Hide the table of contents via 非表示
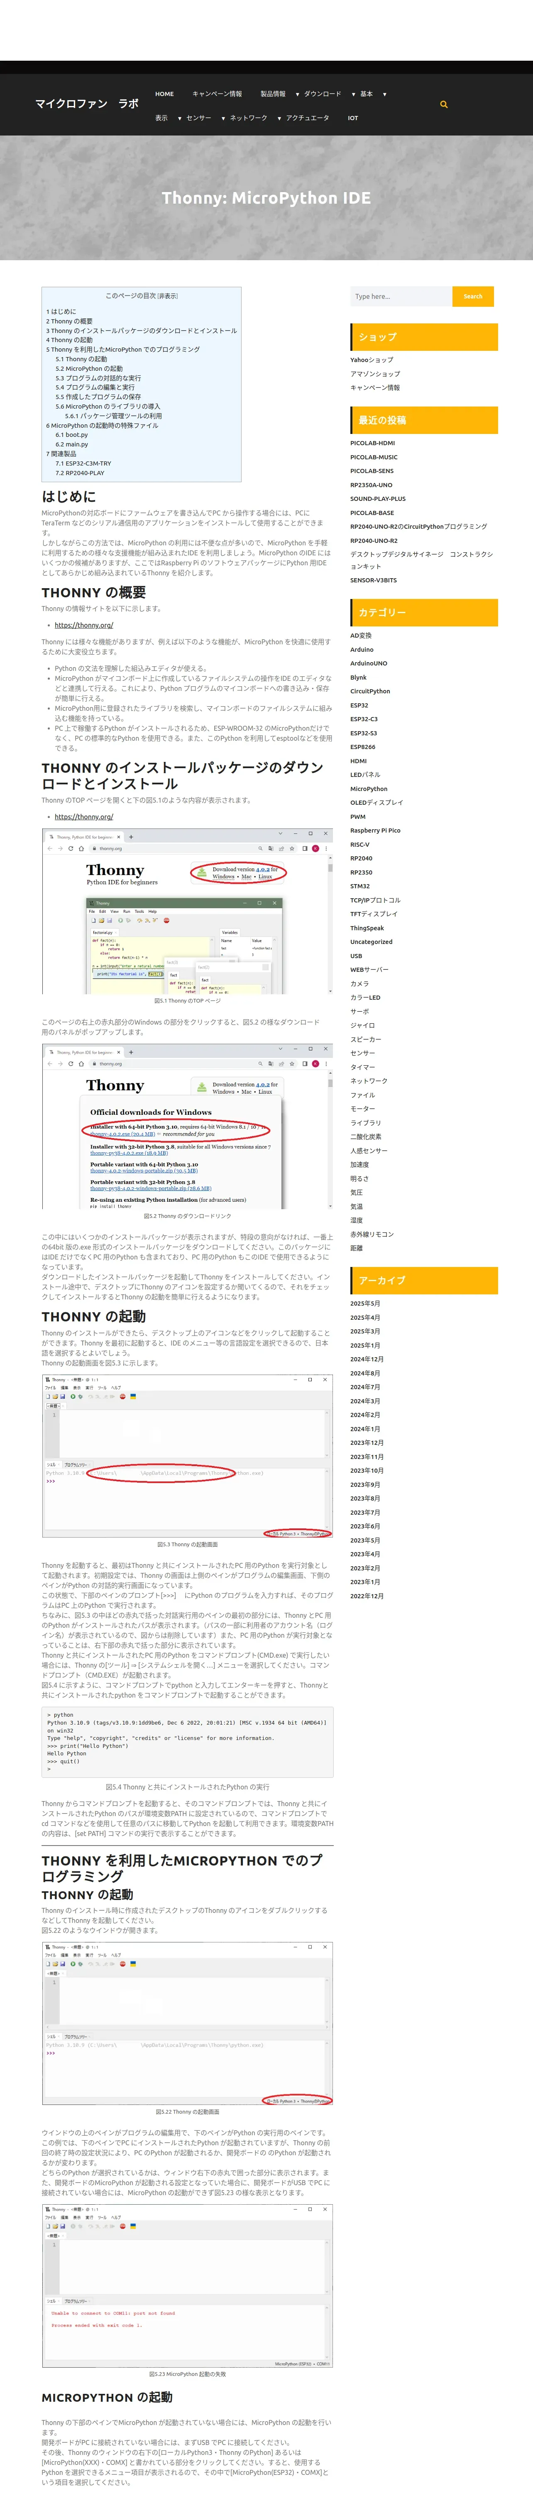The width and height of the screenshot is (533, 2494). (x=167, y=296)
